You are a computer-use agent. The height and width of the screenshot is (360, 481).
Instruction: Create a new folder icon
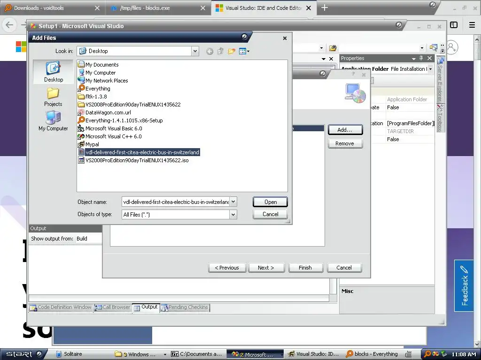tap(232, 51)
